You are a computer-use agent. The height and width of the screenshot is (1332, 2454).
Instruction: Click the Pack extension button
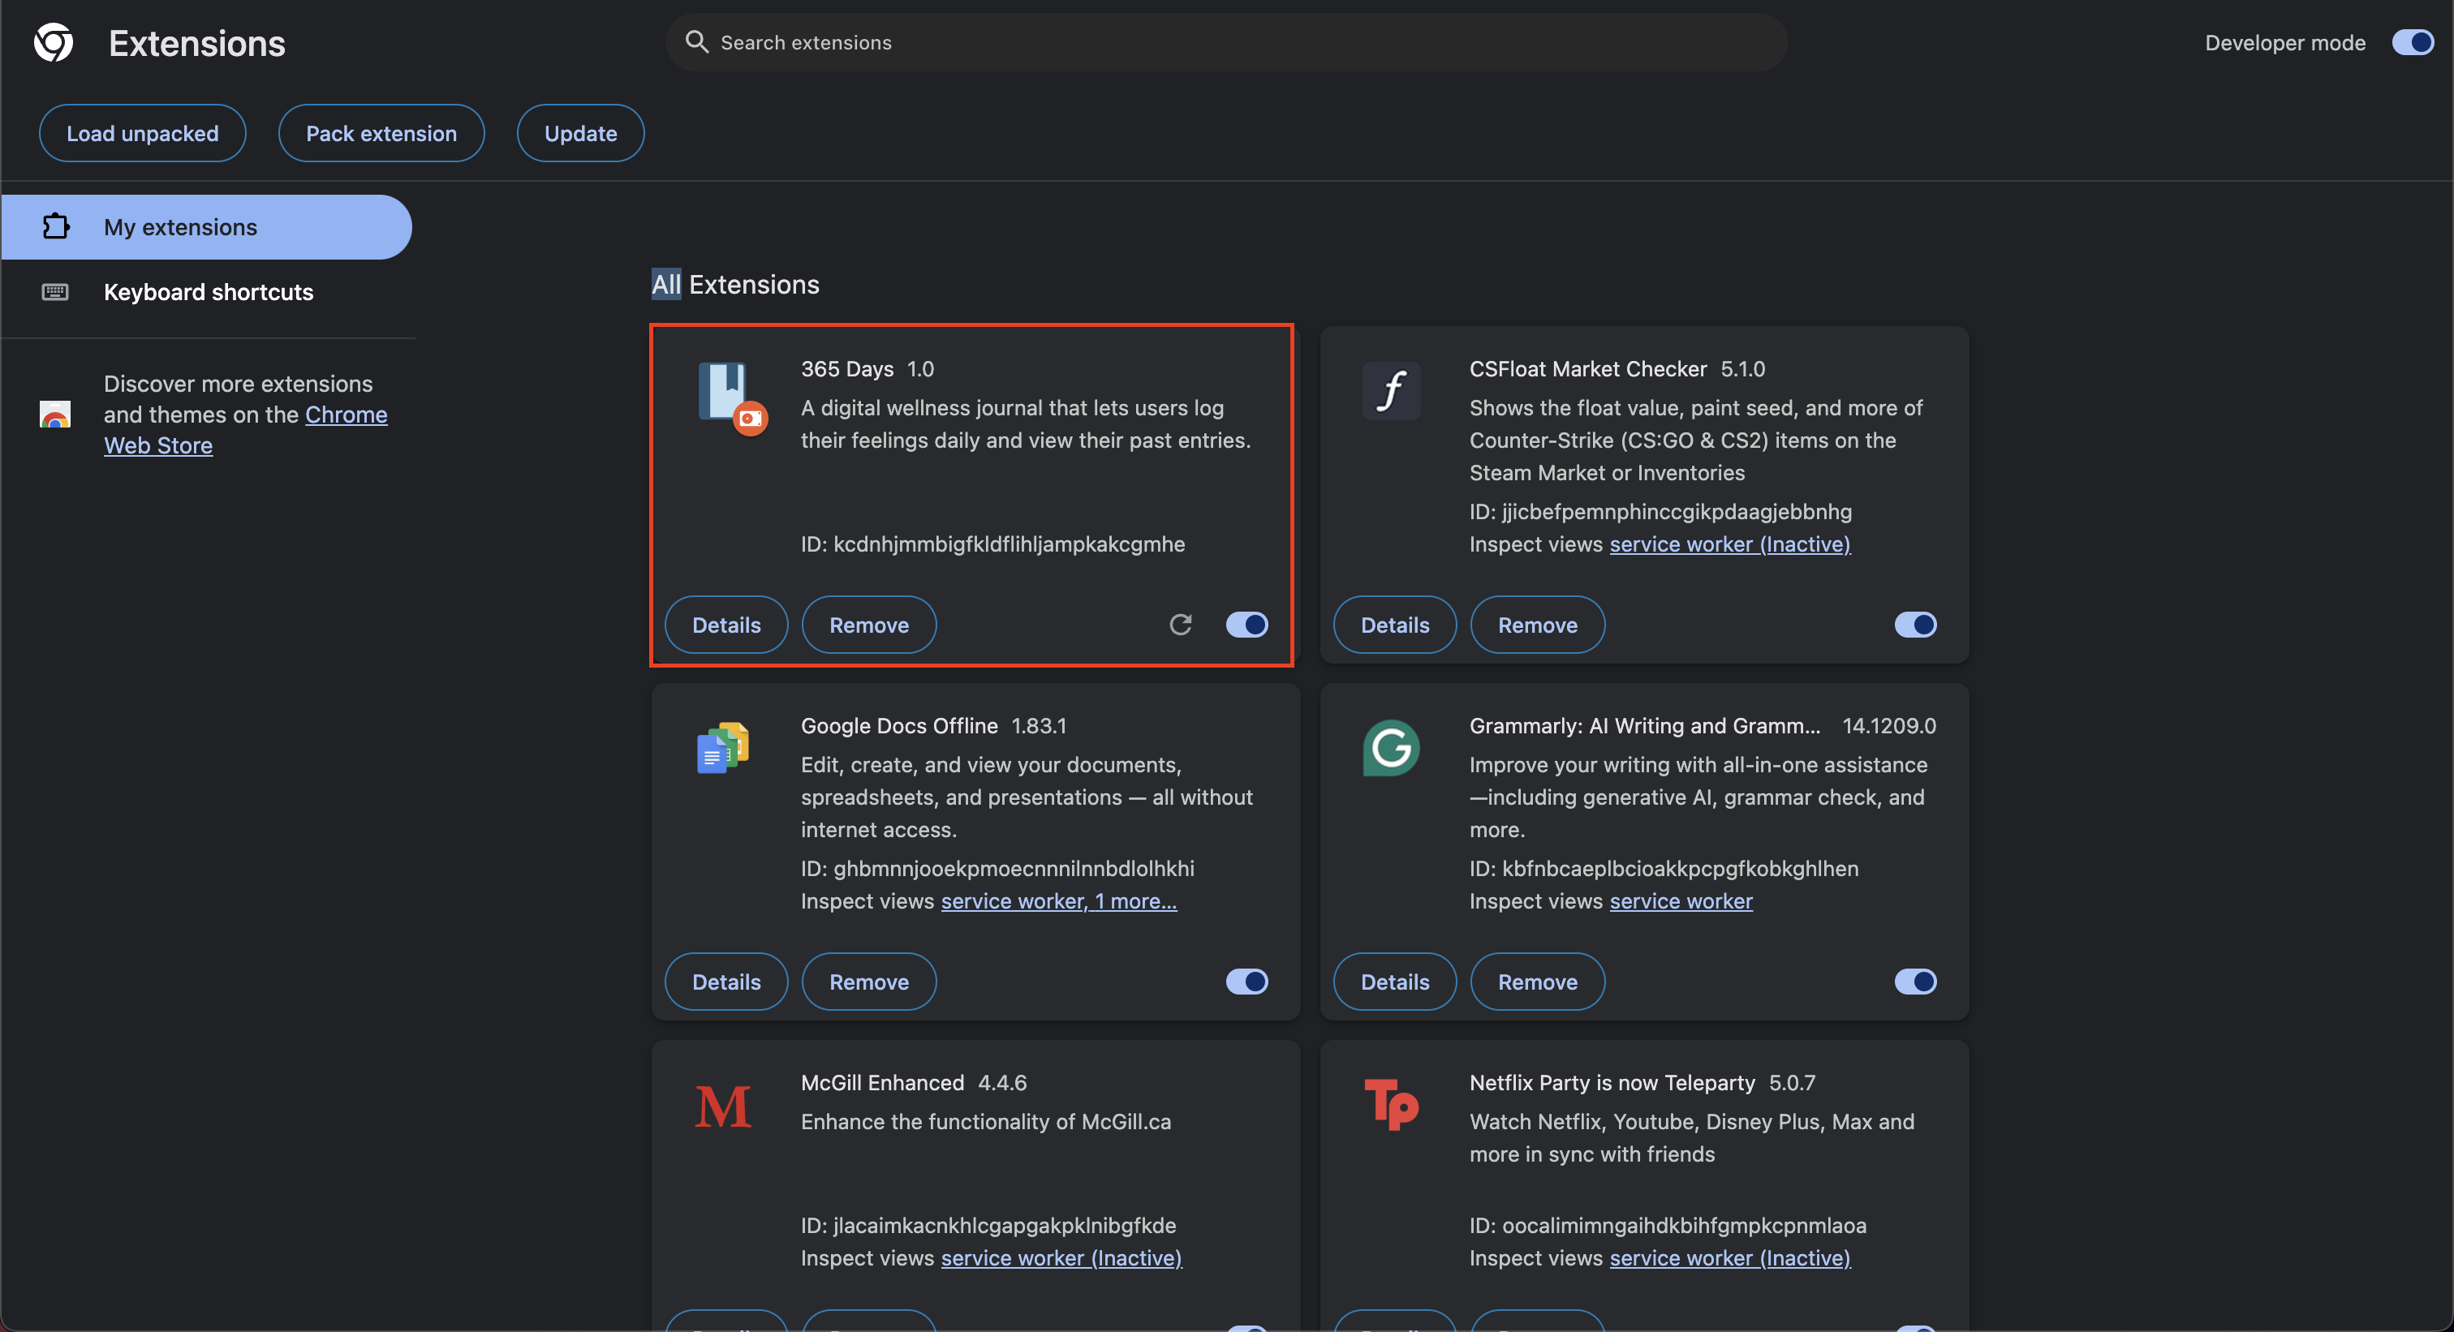(x=381, y=133)
